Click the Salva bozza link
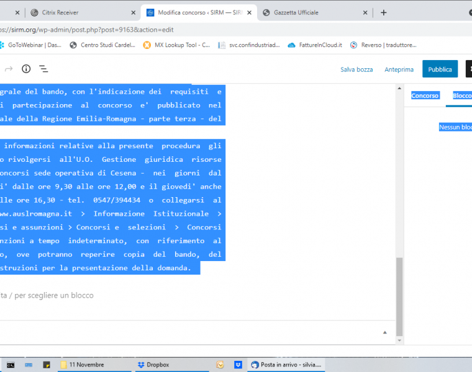This screenshot has height=372, width=472. pos(356,69)
